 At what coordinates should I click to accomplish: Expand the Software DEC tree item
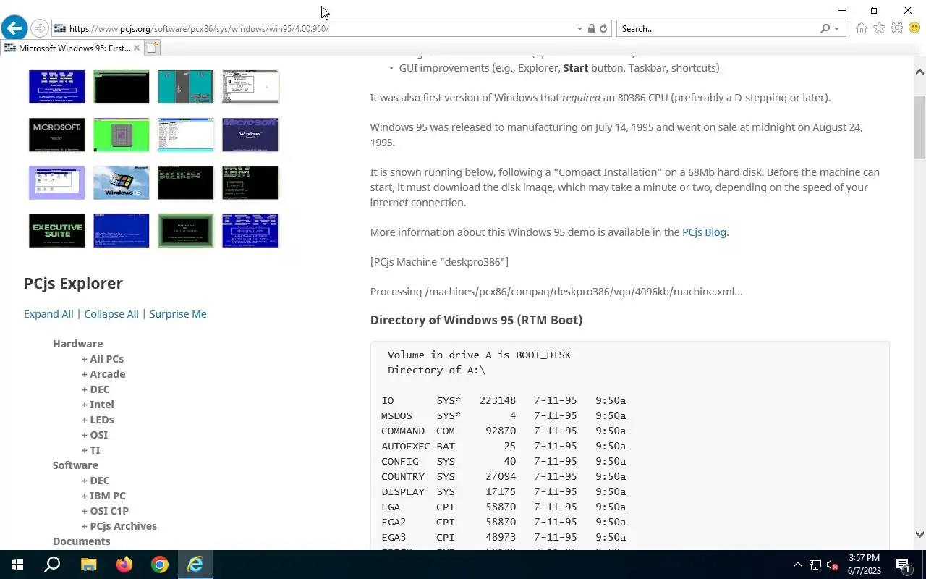[95, 481]
